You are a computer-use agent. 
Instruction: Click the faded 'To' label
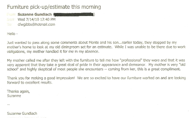(9, 24)
